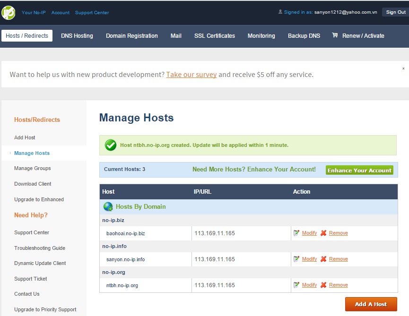Click the IP address in baohoai.no-ip.biz row
Screen dimensions: 409x316
coord(215,233)
